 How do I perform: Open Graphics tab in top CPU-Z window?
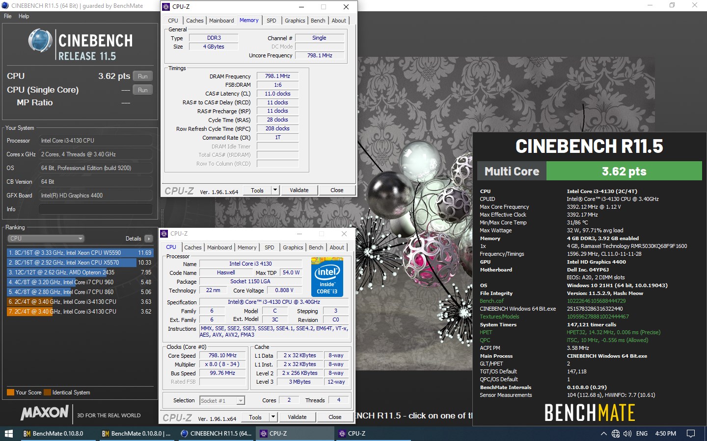click(295, 21)
